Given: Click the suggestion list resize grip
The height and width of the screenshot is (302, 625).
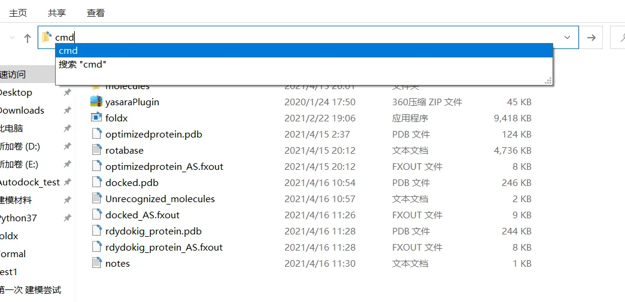Looking at the screenshot, I should click(x=548, y=81).
